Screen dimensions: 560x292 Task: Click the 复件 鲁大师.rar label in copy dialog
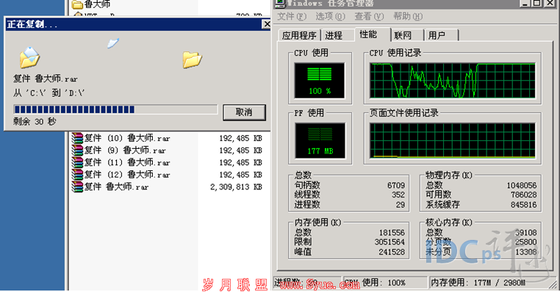46,79
